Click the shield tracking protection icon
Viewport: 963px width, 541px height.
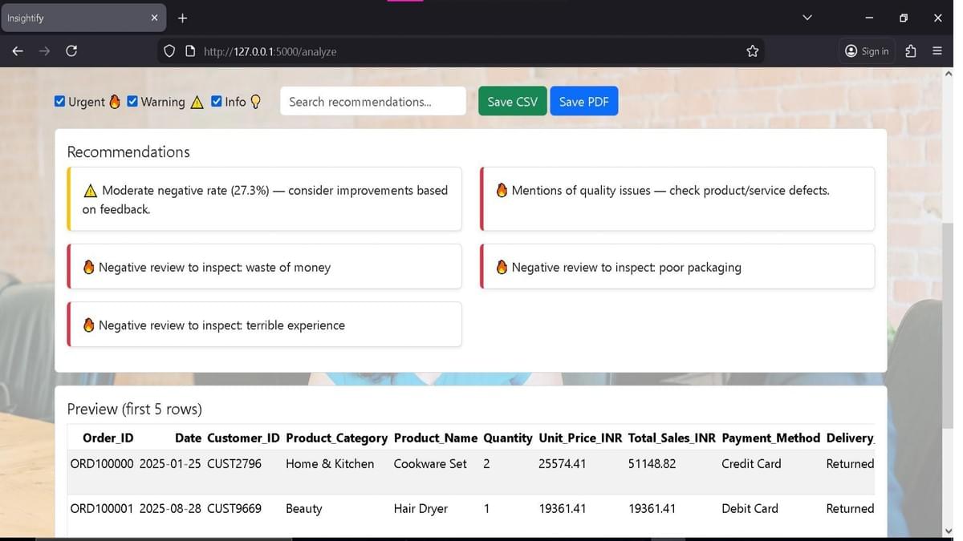(169, 51)
